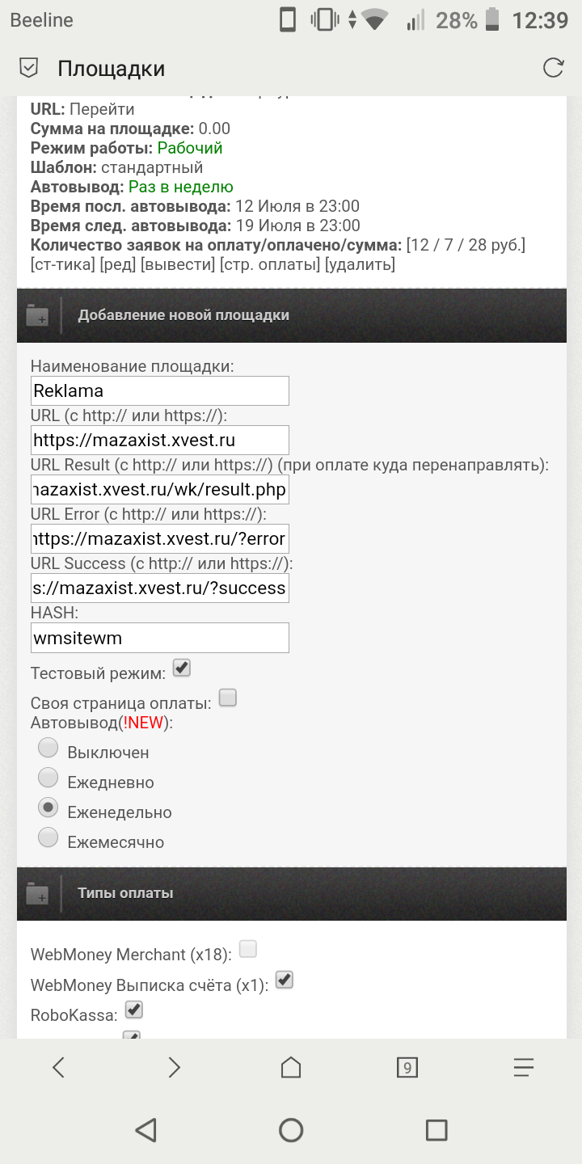Viewport: 582px width, 1164px height.
Task: Choose the Ежедневно radio option
Action: [48, 778]
